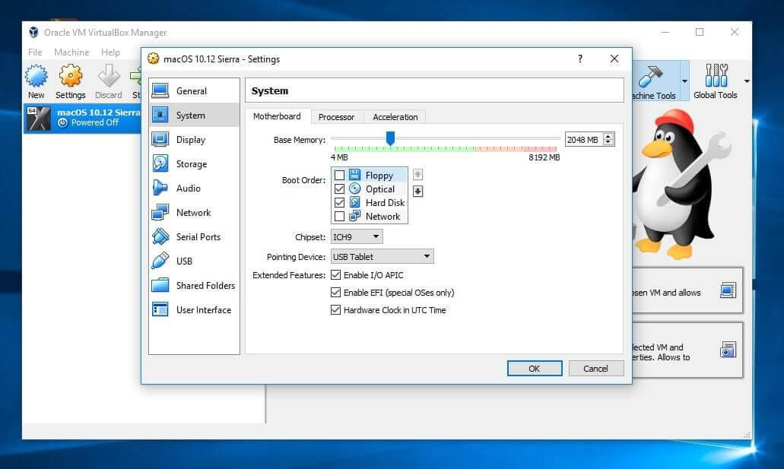Open the Audio settings category
The image size is (784, 469).
tap(194, 188)
